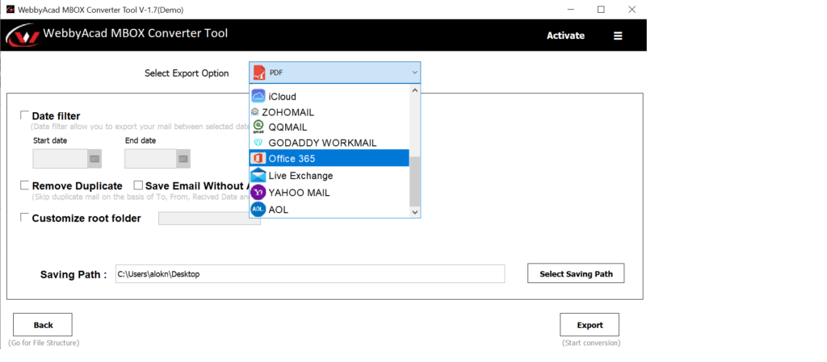
Task: Click the Select Saving Path button
Action: (x=576, y=274)
